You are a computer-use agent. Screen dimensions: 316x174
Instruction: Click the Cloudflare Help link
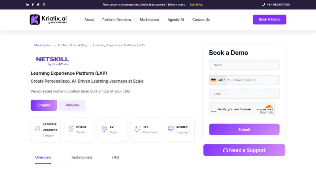[x=271, y=112]
